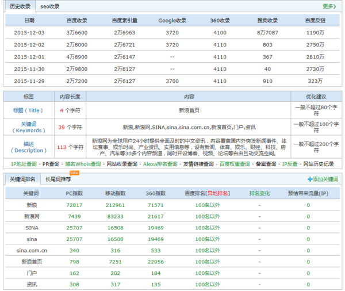Screen dimensions: 345x291
Task: Open the 域名Whois查询 link
Action: [83, 164]
